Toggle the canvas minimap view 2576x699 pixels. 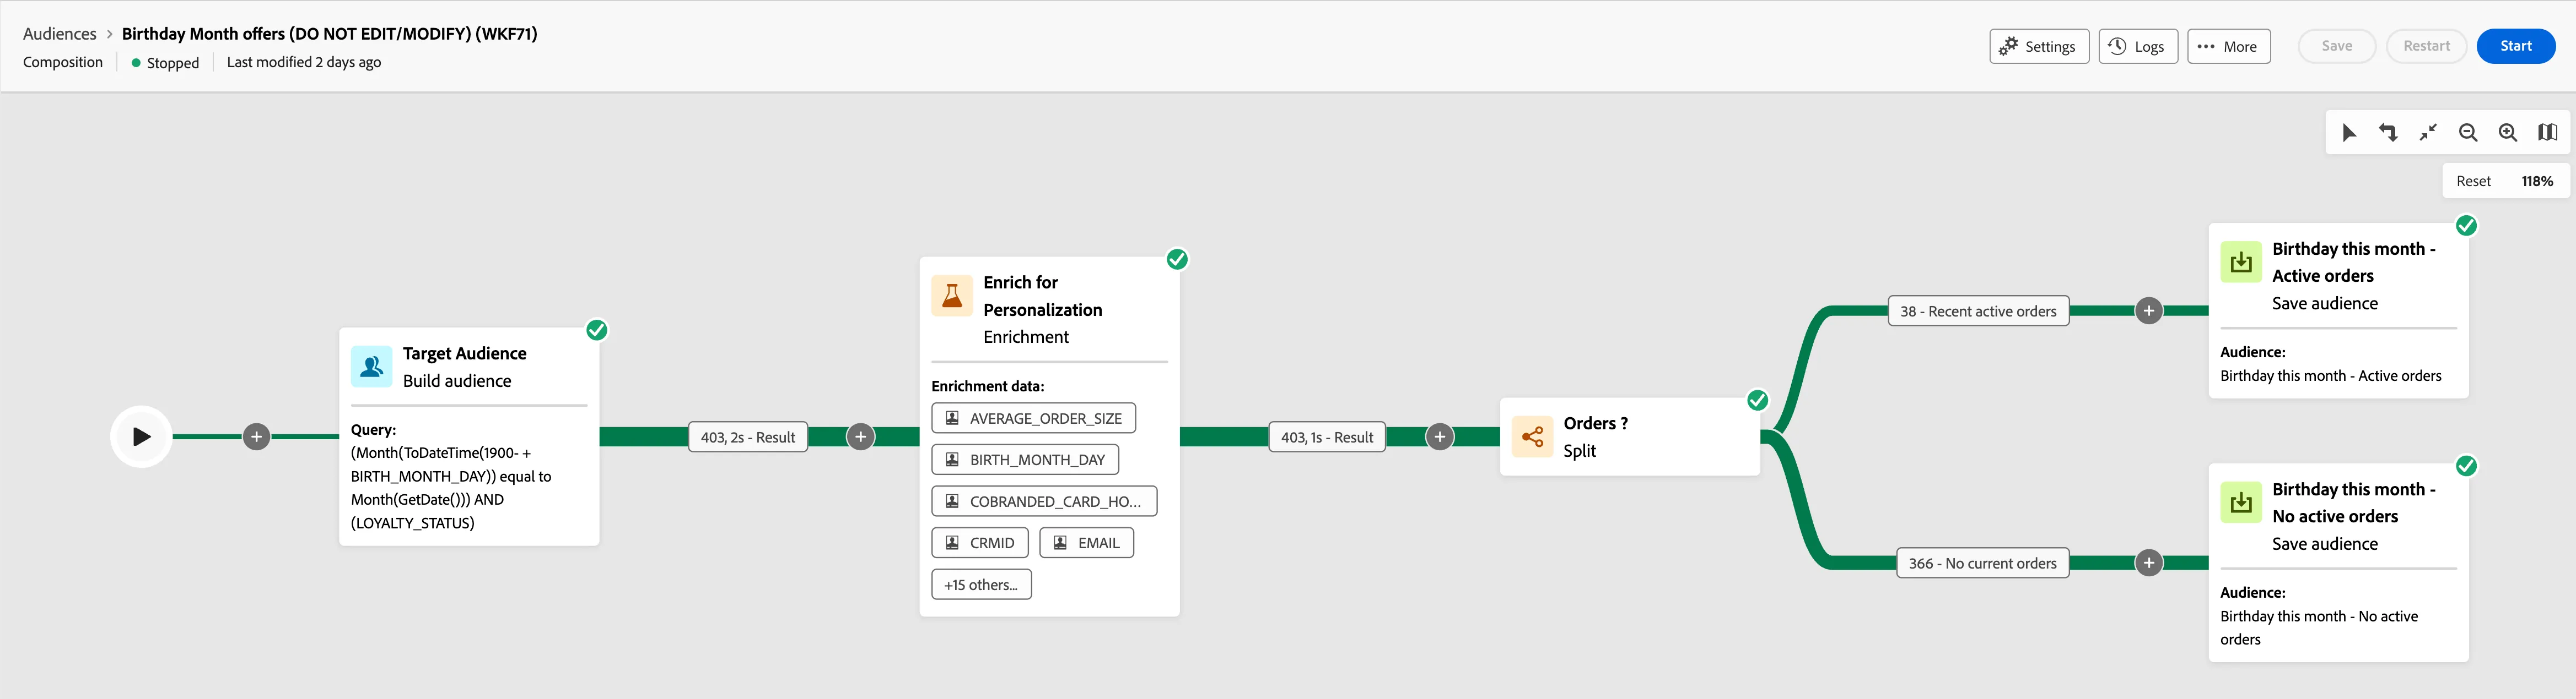pyautogui.click(x=2547, y=132)
